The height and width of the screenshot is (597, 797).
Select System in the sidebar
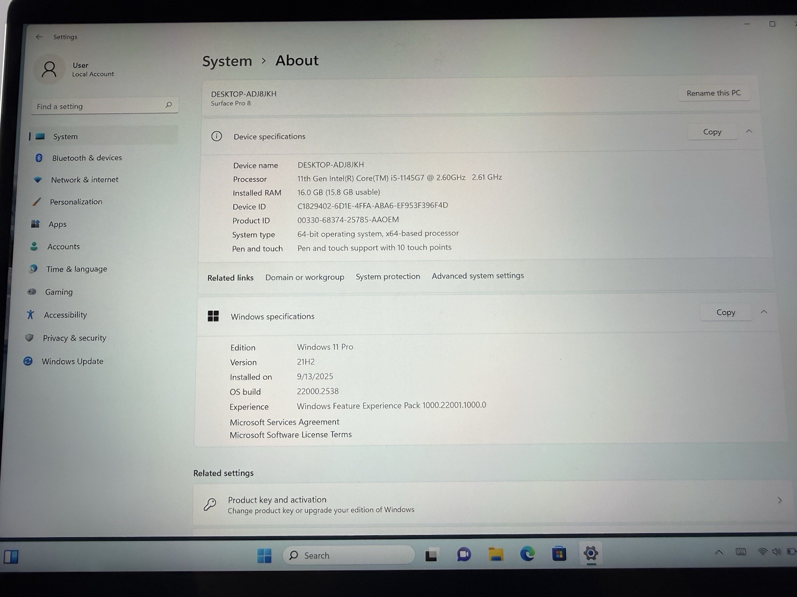[x=103, y=136]
